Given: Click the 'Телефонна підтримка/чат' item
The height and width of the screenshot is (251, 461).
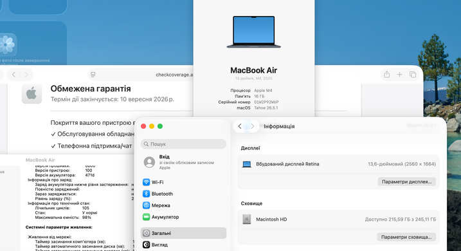Looking at the screenshot, I should click(x=91, y=146).
